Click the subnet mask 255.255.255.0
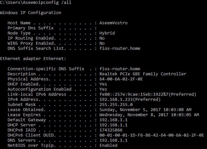This screenshot has width=207, height=149. pyautogui.click(x=116, y=105)
